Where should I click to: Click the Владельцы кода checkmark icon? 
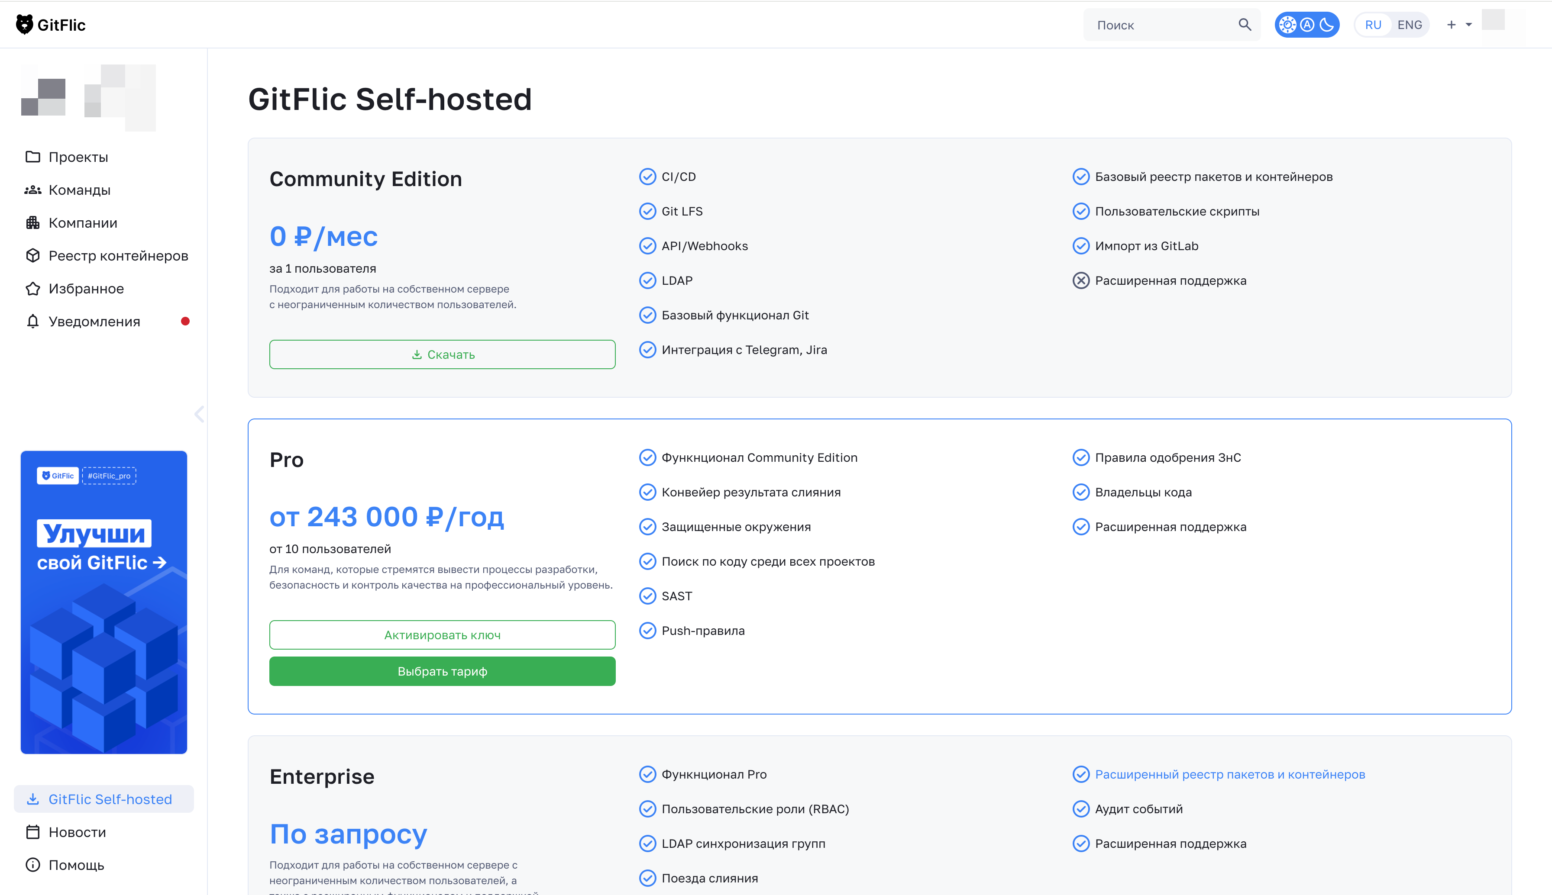[x=1081, y=493]
